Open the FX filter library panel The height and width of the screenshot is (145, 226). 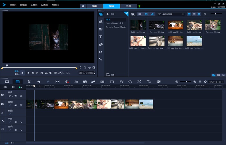(101, 51)
